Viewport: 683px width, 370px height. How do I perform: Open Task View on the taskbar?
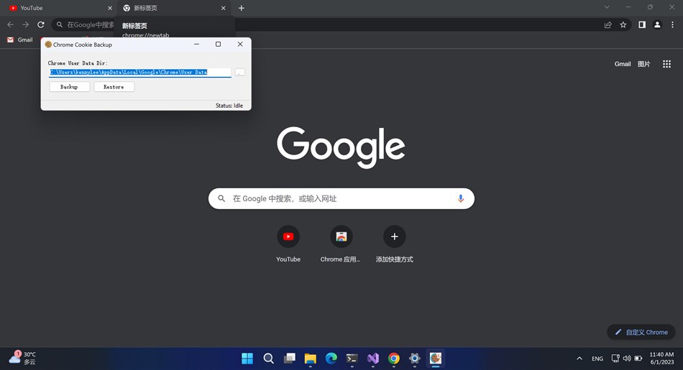289,359
